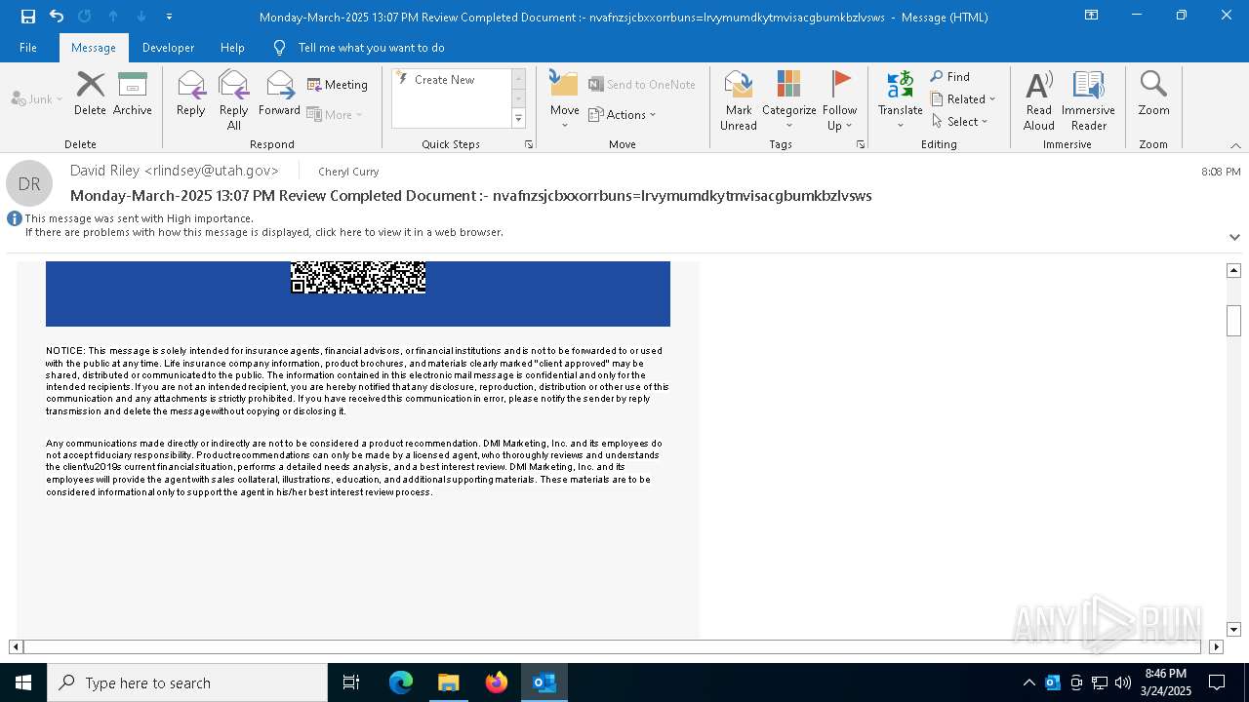Click the DR sender avatar

tap(29, 183)
